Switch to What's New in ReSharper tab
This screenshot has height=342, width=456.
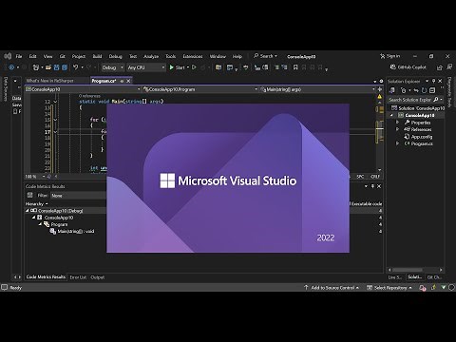click(49, 81)
